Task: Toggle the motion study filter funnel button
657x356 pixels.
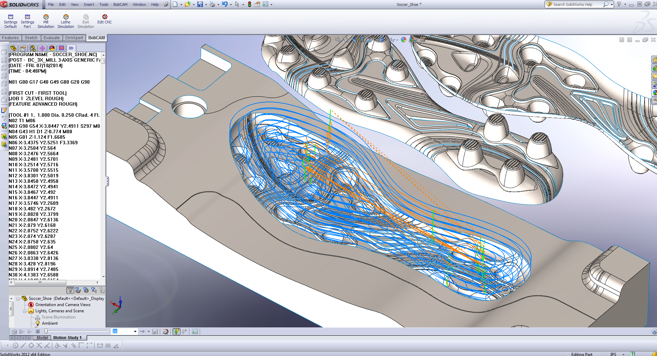Action: tap(70, 290)
